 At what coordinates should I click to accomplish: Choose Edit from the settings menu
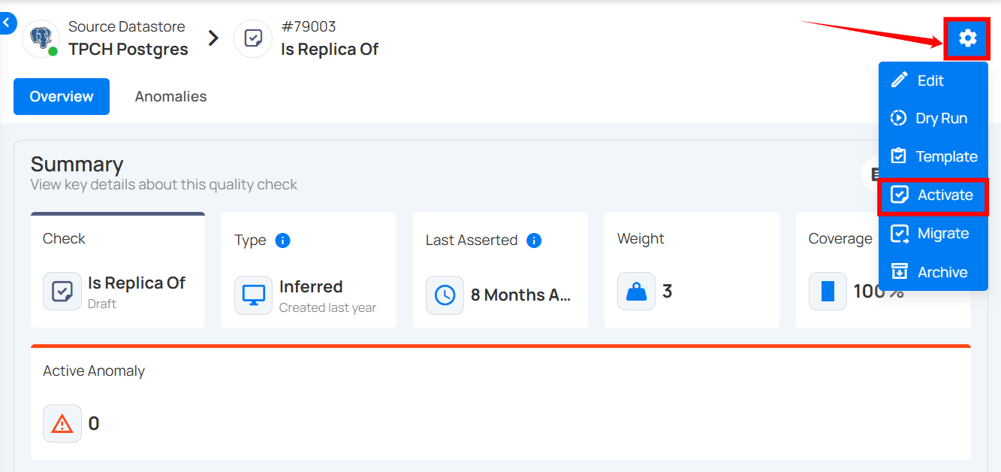pos(932,80)
